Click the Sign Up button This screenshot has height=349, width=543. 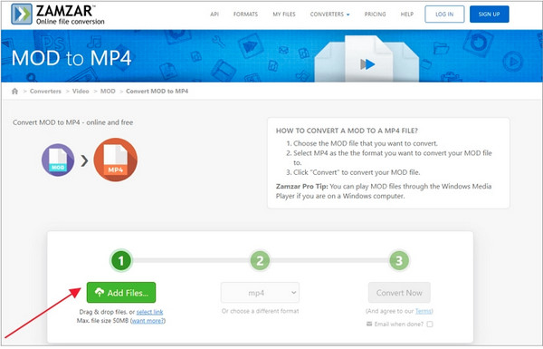coord(489,15)
